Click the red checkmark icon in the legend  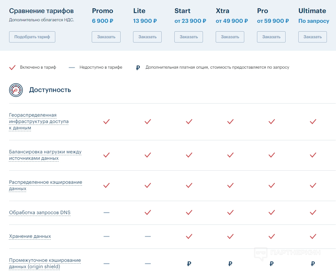click(12, 67)
